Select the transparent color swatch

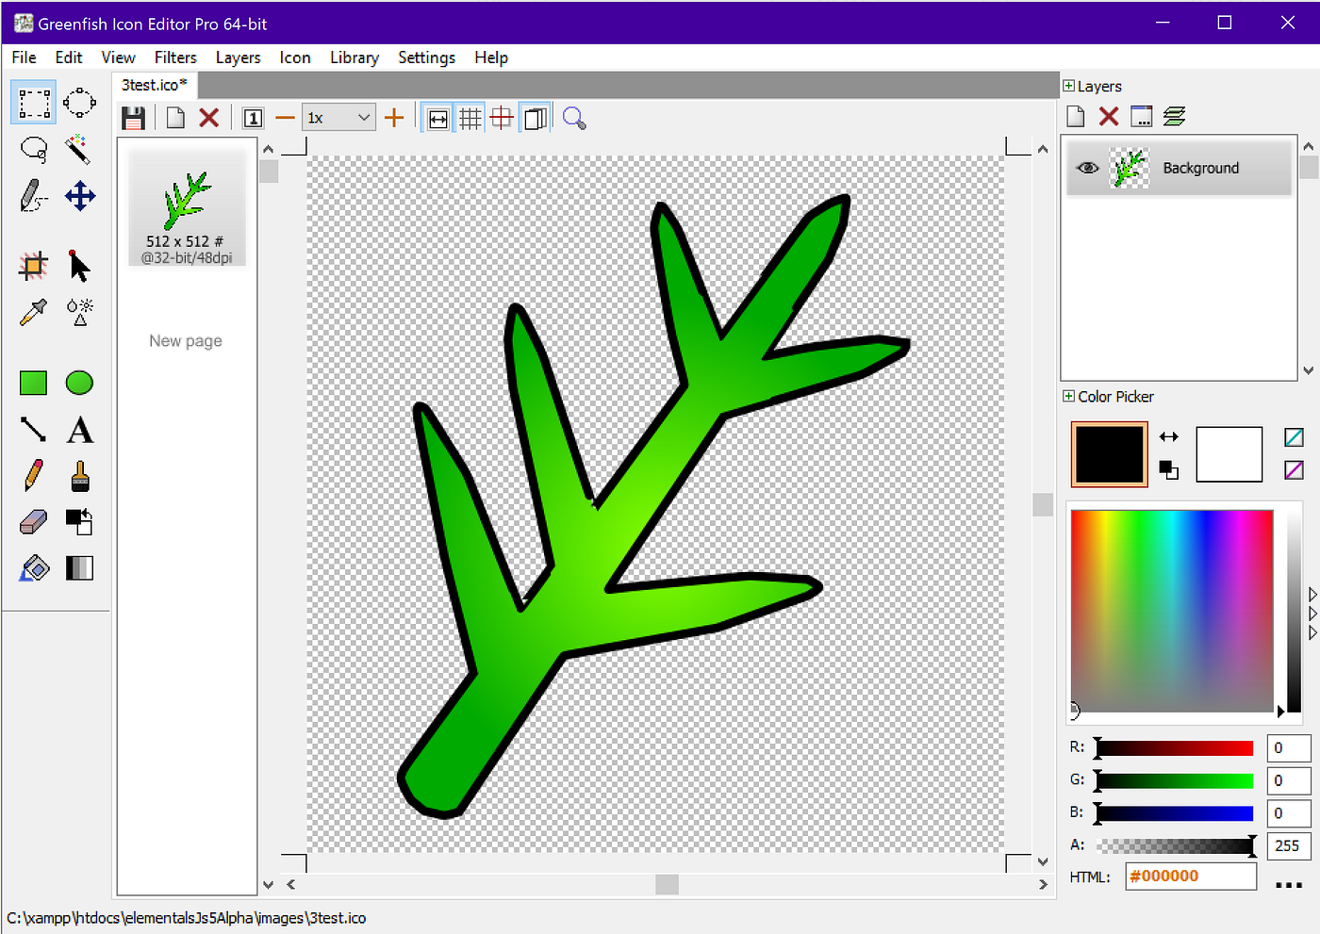pyautogui.click(x=1294, y=437)
